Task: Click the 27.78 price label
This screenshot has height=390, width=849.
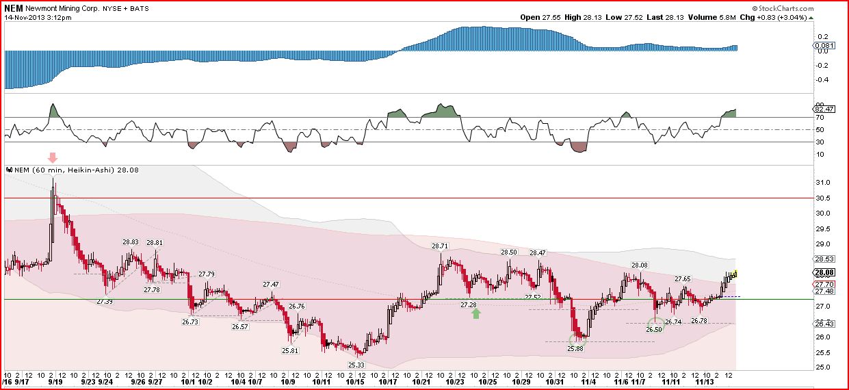Action: coord(152,290)
